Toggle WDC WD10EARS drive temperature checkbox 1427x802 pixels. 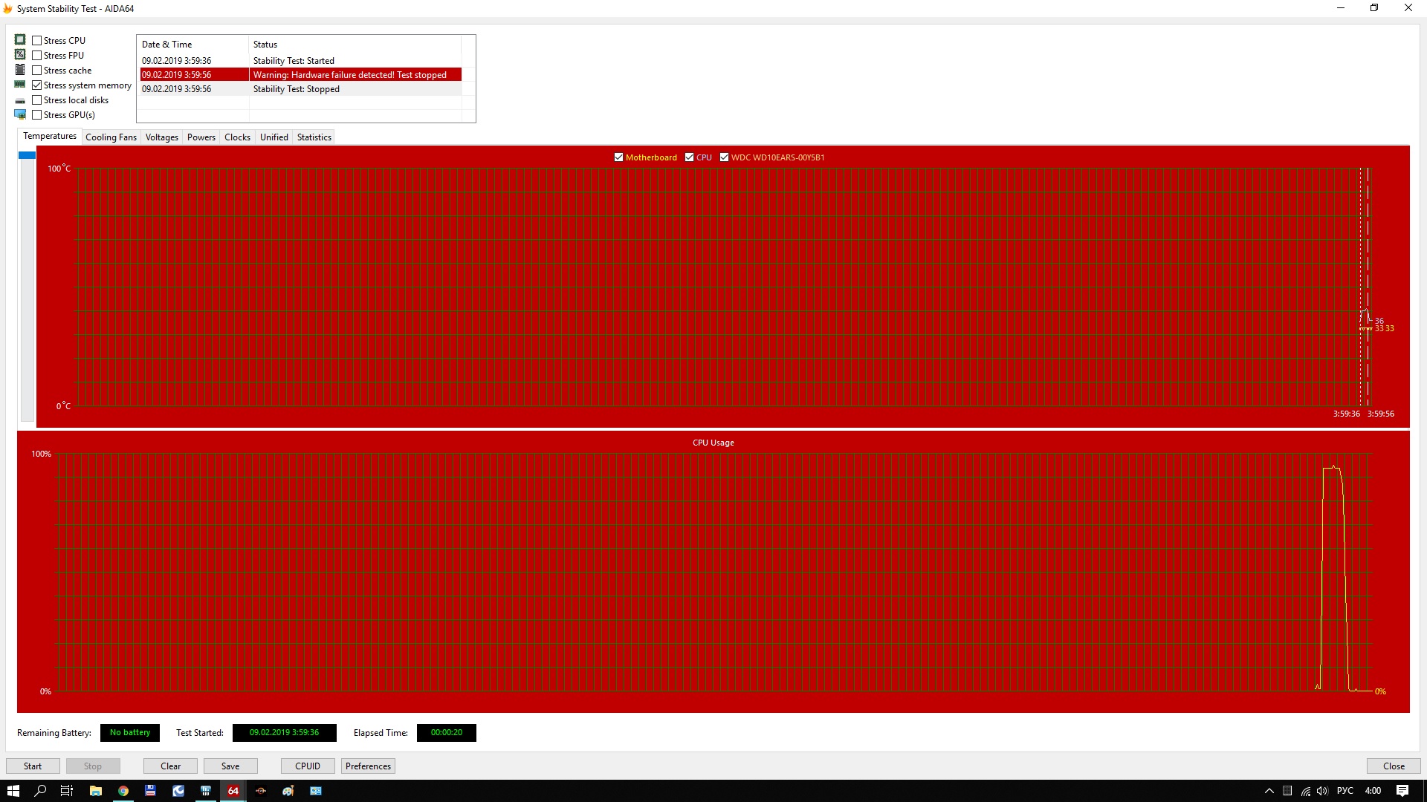(724, 157)
